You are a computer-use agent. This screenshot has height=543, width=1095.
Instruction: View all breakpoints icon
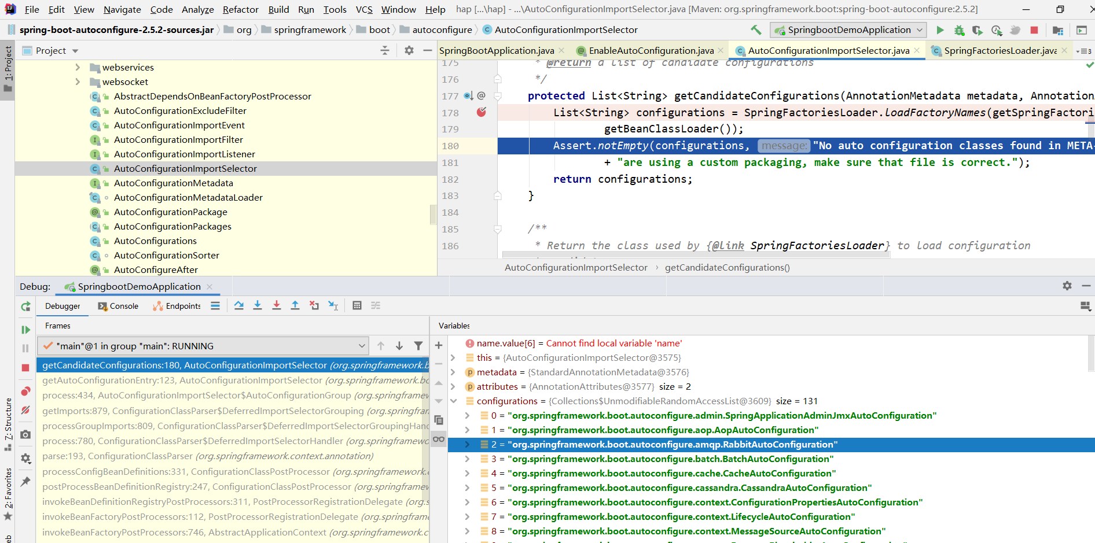coord(25,391)
